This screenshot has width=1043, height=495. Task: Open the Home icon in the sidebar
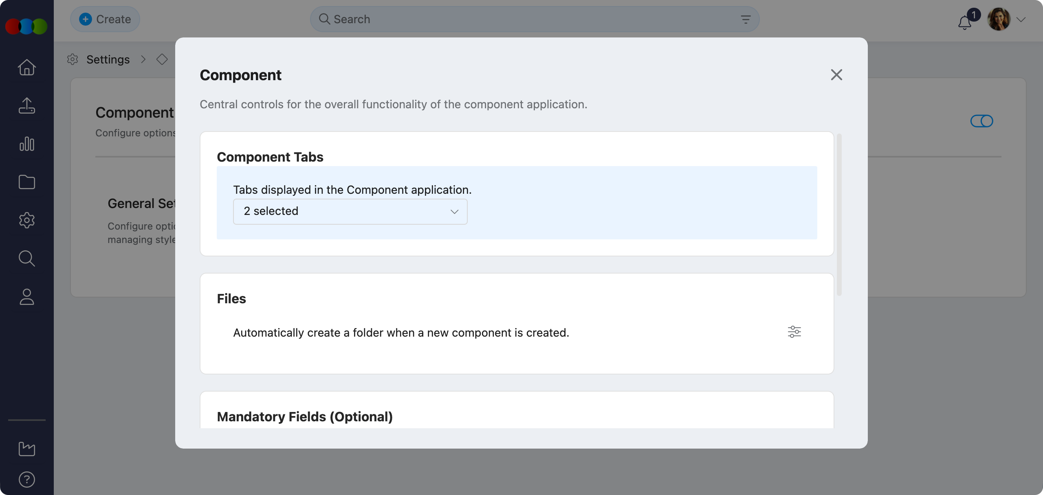[26, 67]
